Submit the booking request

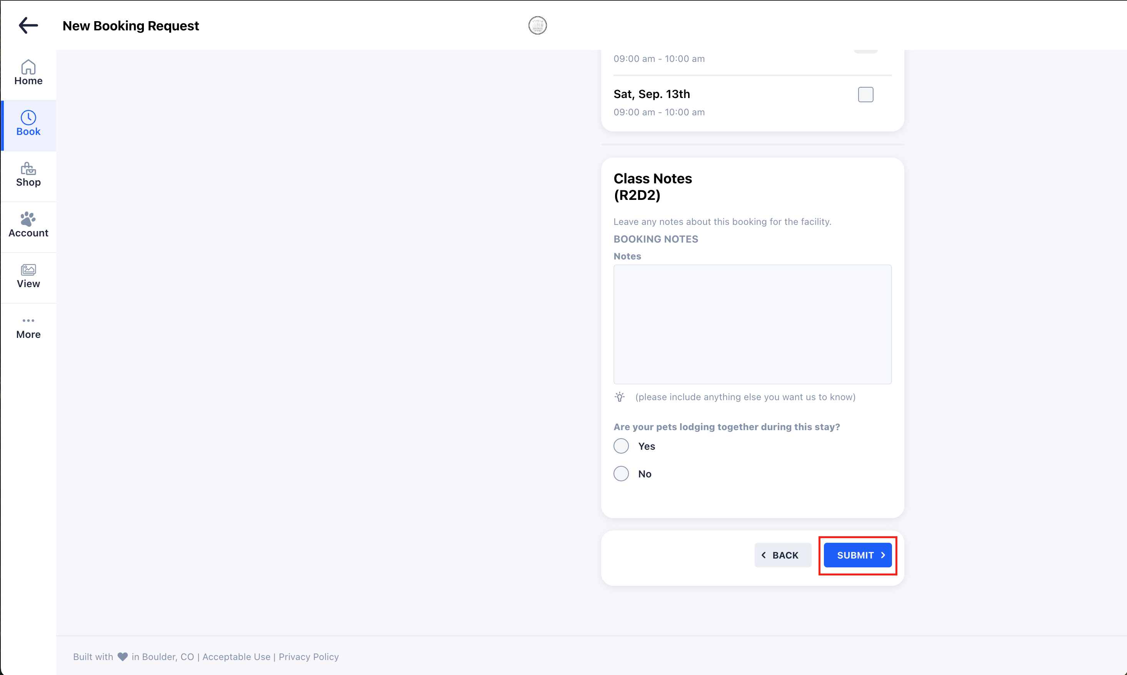click(857, 555)
